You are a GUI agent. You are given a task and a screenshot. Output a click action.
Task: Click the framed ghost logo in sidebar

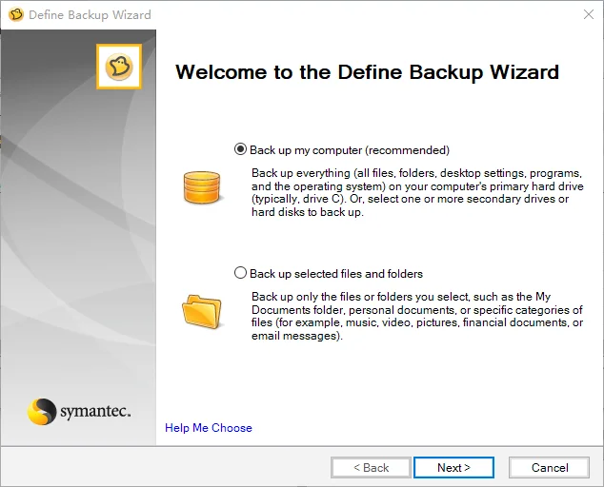point(119,67)
